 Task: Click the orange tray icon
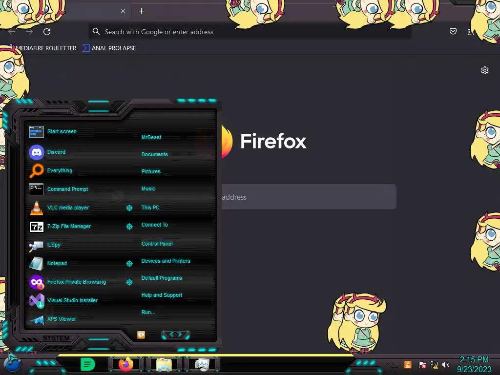click(408, 364)
